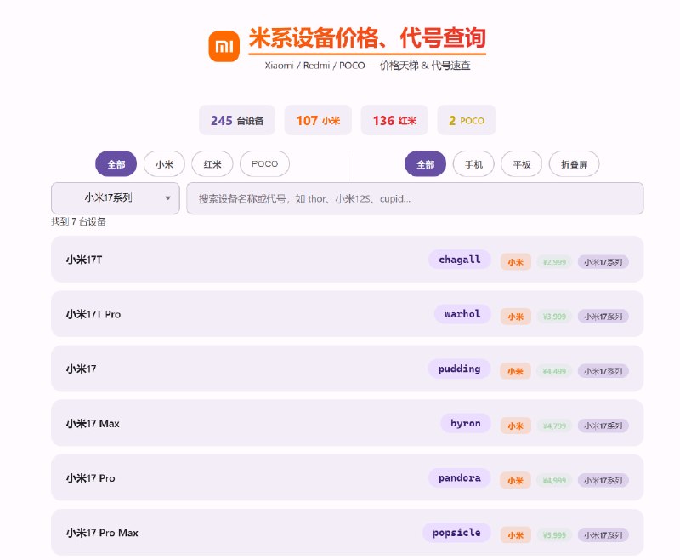The width and height of the screenshot is (680, 560).
Task: Click the 107 小米 stat card
Action: [x=318, y=120]
